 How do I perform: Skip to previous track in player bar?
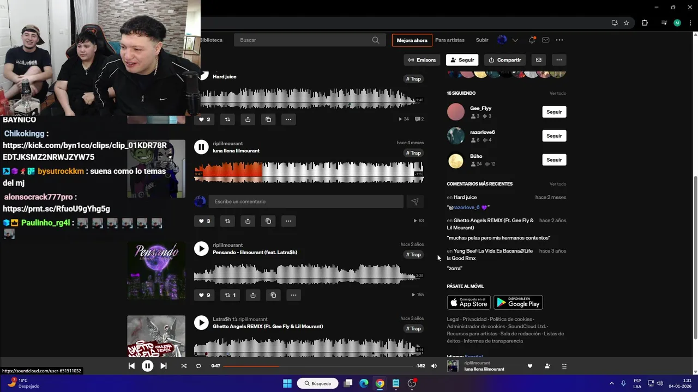coord(131,366)
